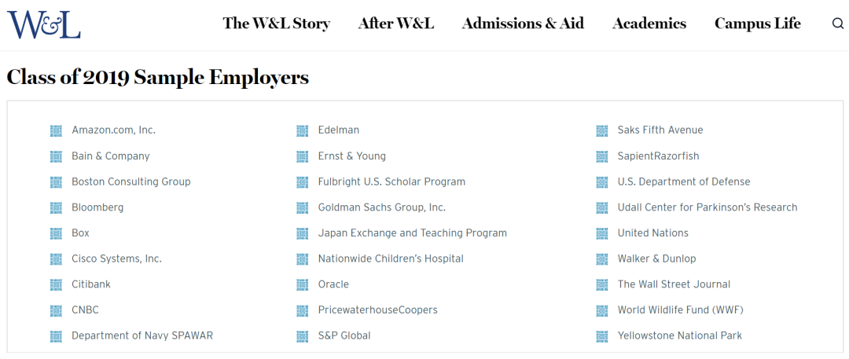Image resolution: width=849 pixels, height=359 pixels.
Task: Open The W&L Story menu
Action: (276, 24)
